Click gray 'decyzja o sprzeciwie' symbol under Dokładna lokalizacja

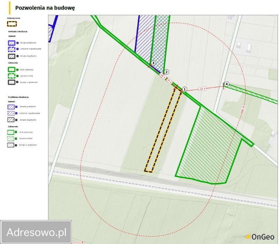click(12, 82)
